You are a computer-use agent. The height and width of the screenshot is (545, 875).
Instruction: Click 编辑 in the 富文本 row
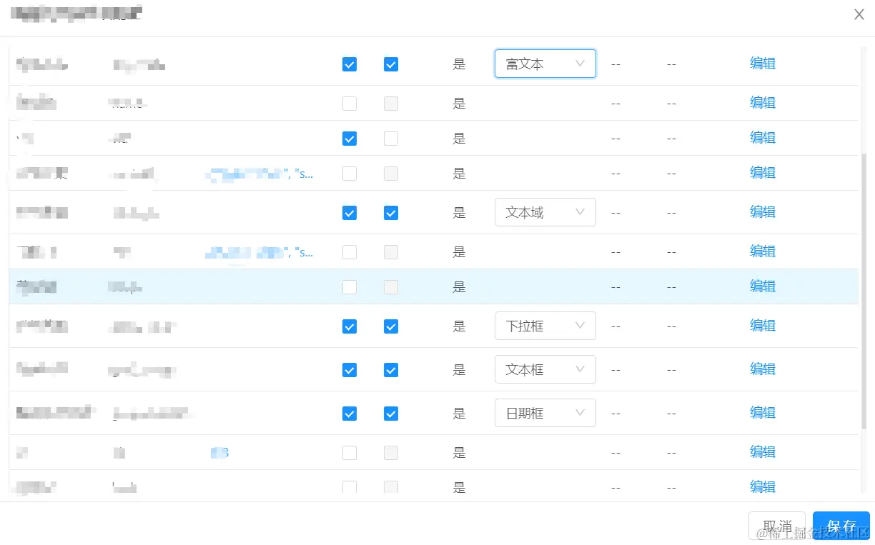click(763, 63)
